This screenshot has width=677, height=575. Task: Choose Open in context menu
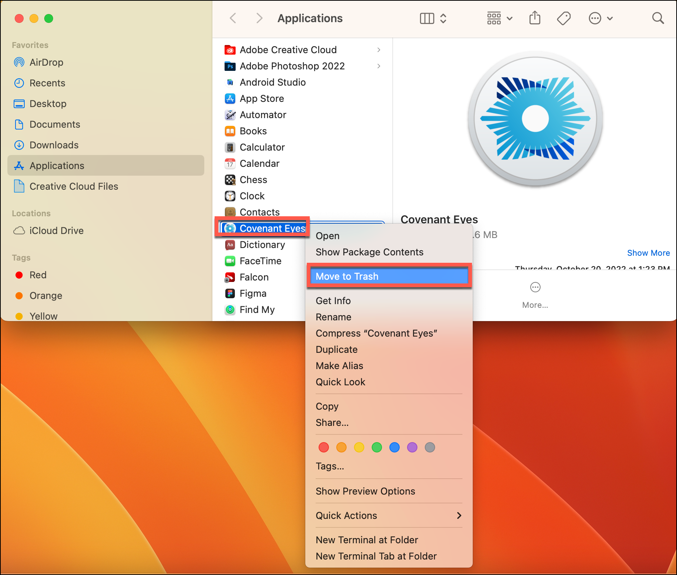(x=389, y=236)
